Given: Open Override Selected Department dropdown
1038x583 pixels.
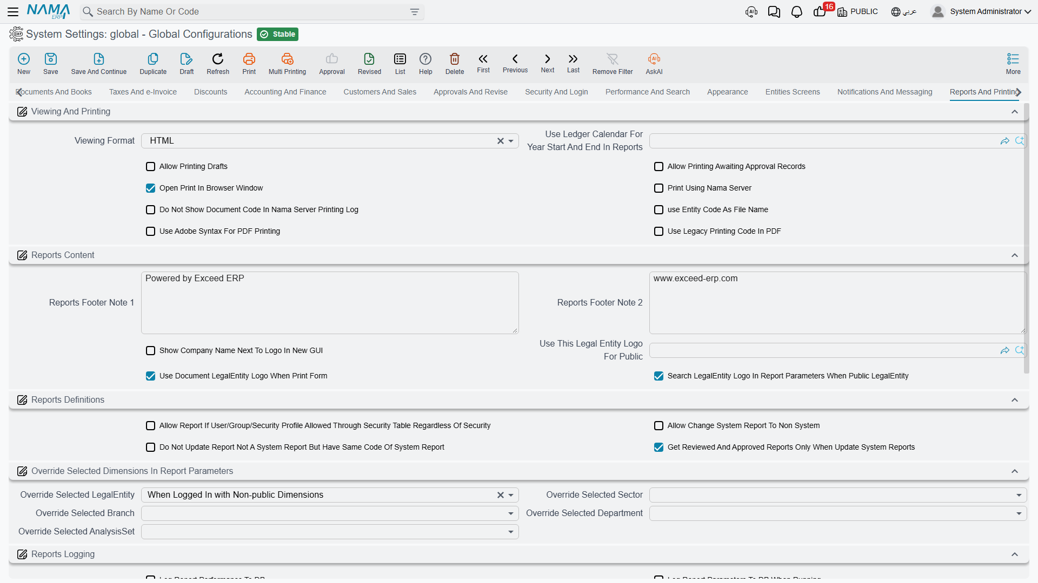Looking at the screenshot, I should click(1019, 513).
